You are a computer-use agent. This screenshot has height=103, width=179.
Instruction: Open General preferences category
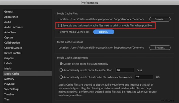tap(9, 12)
